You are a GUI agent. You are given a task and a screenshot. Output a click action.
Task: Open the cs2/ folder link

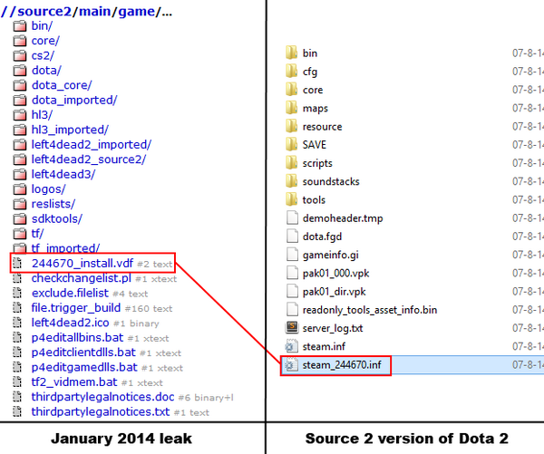coord(43,55)
